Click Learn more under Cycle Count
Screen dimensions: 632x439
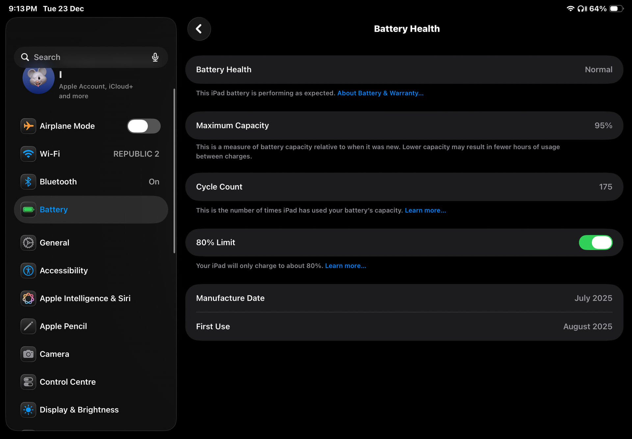click(425, 210)
